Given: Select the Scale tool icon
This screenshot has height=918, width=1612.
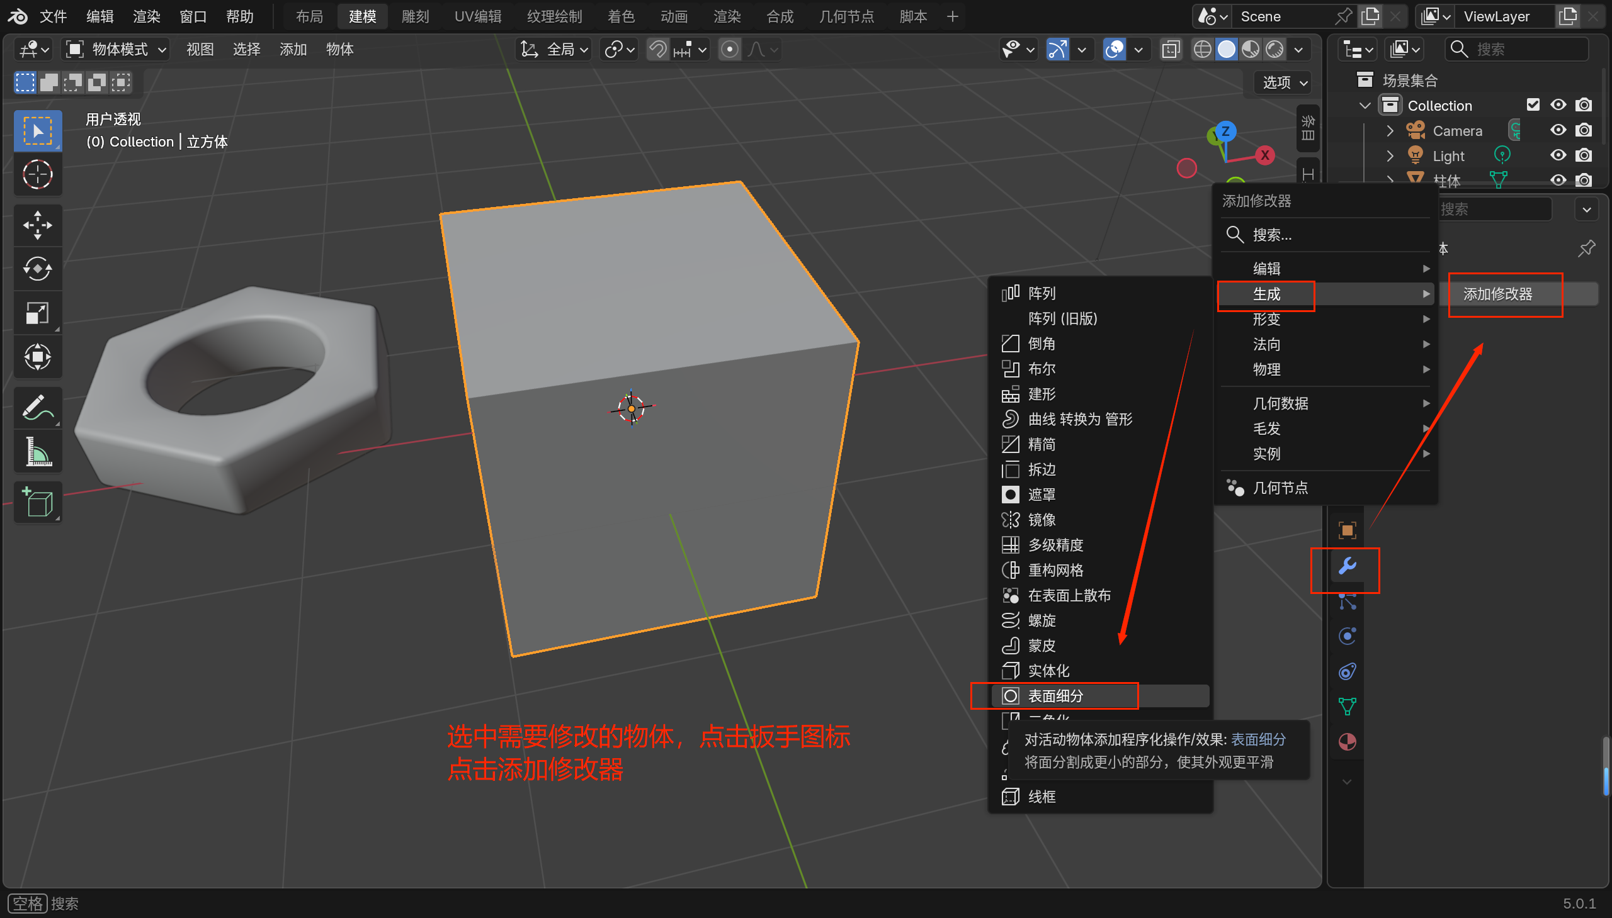Looking at the screenshot, I should click(x=37, y=313).
